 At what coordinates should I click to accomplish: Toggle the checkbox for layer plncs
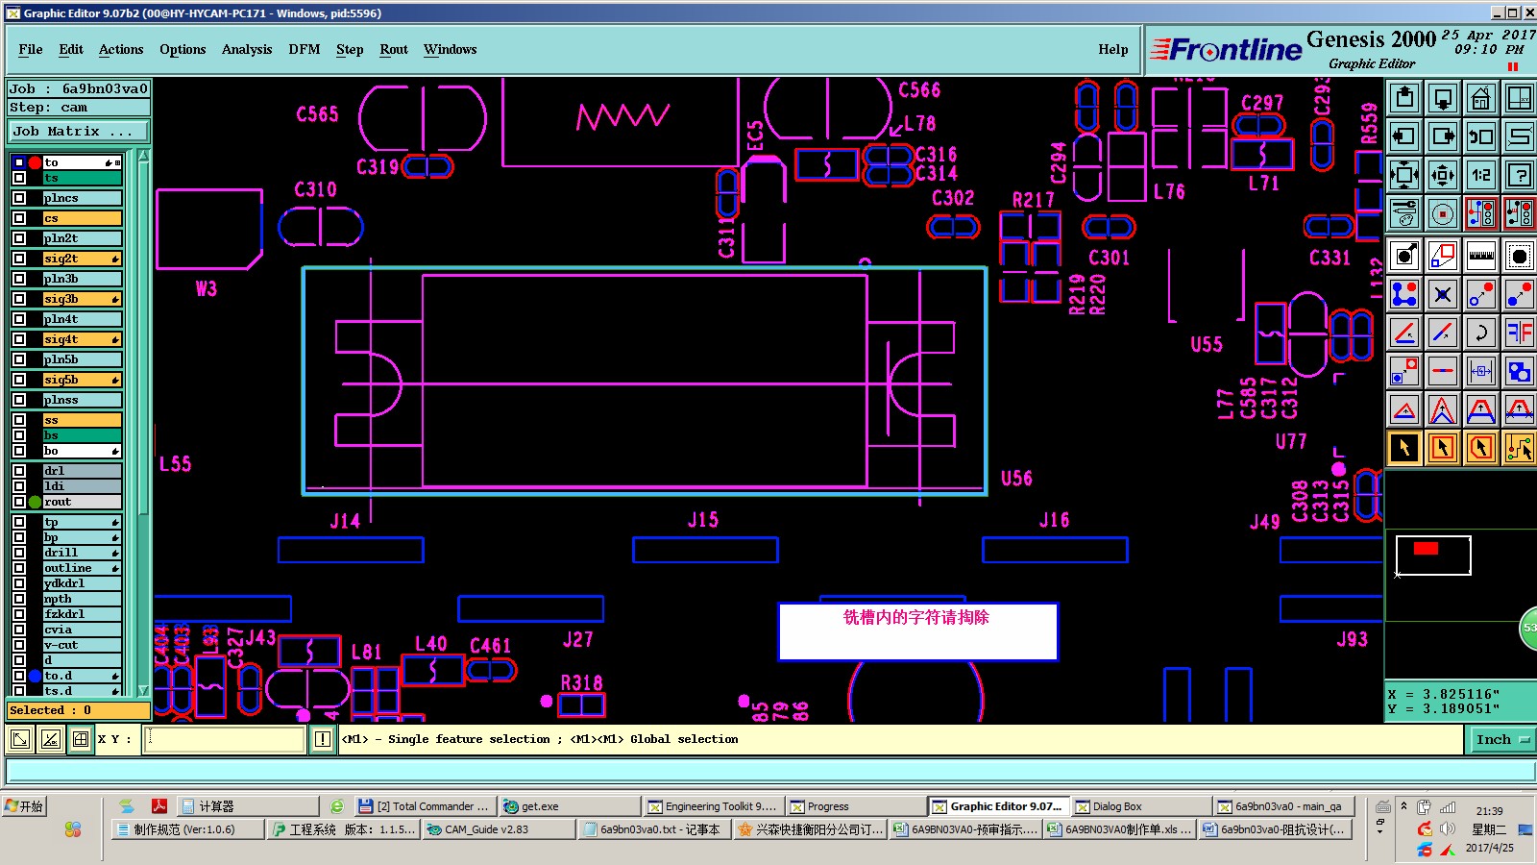coord(19,198)
